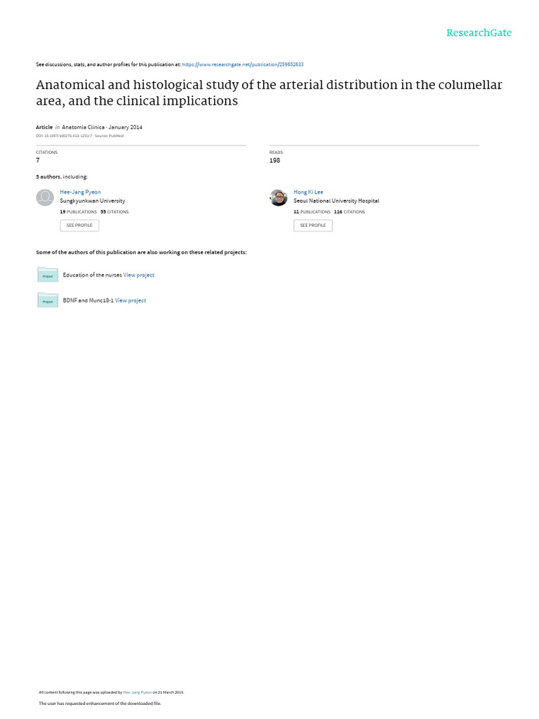Click the reads count of 198

[274, 161]
